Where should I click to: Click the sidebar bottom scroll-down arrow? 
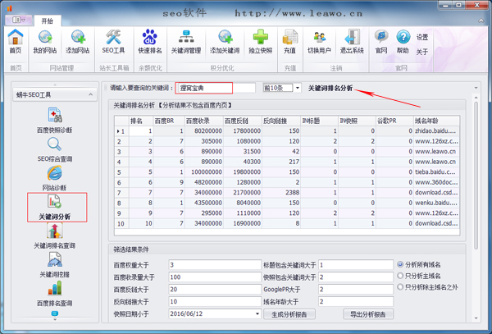[x=55, y=319]
